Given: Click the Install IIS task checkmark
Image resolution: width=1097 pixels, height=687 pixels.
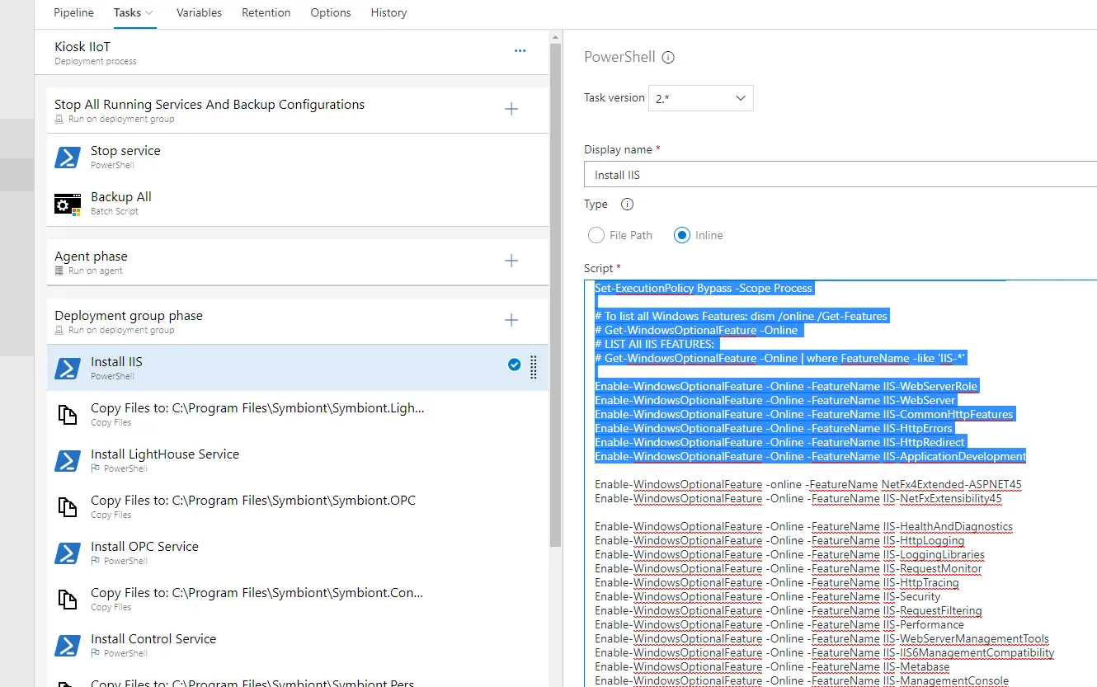Looking at the screenshot, I should (515, 365).
